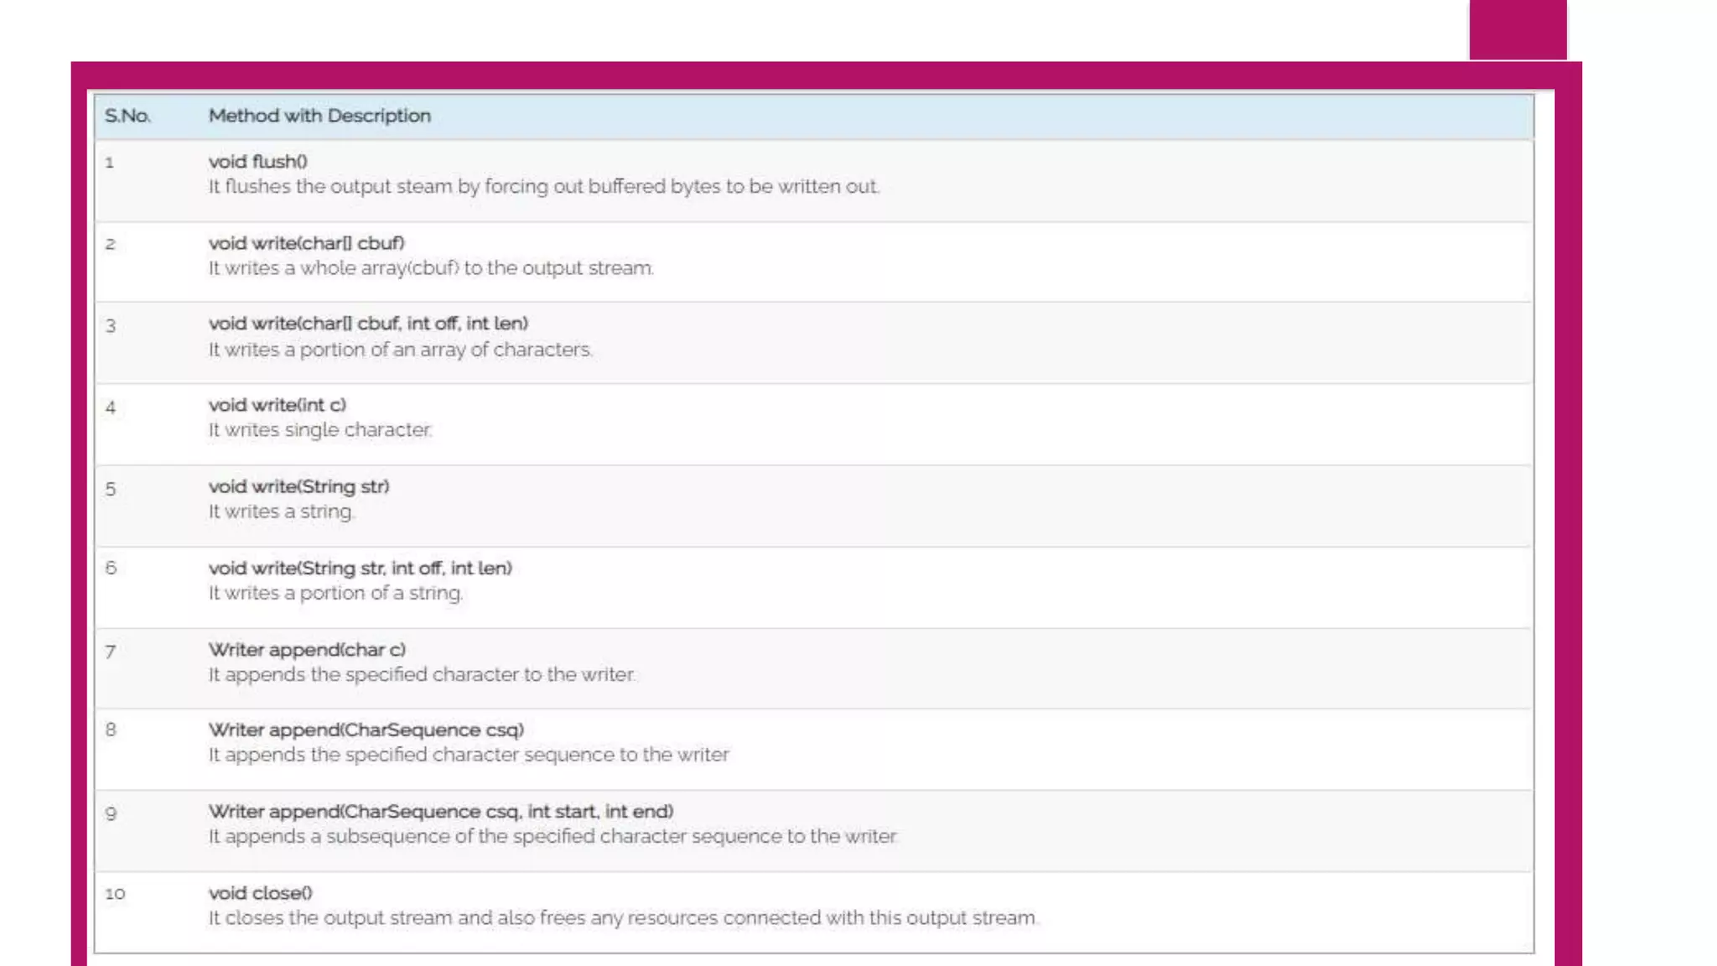Click the 'Method with Description' header
Viewport: 1717px width, 966px height.
[x=319, y=116]
